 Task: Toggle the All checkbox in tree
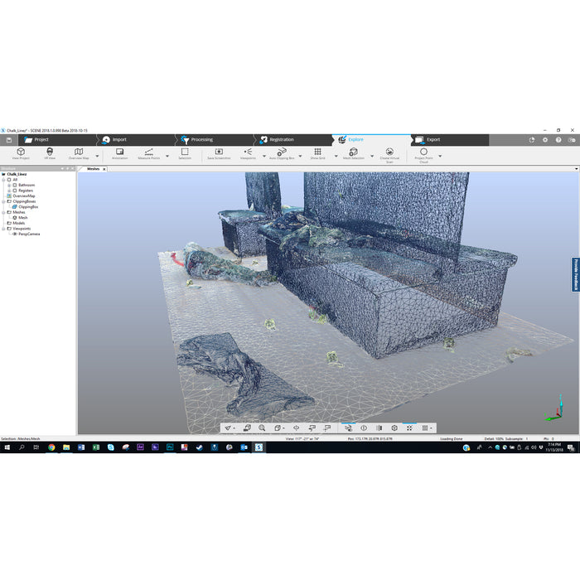[x=9, y=180]
